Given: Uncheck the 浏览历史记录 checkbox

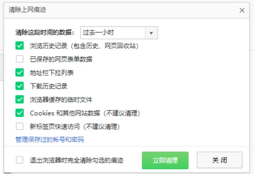Looking at the screenshot, I should (x=20, y=45).
